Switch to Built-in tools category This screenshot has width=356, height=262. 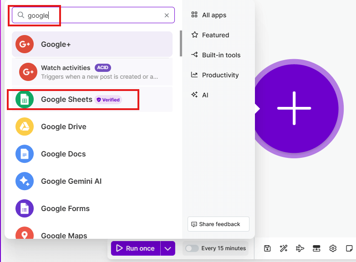216,55
